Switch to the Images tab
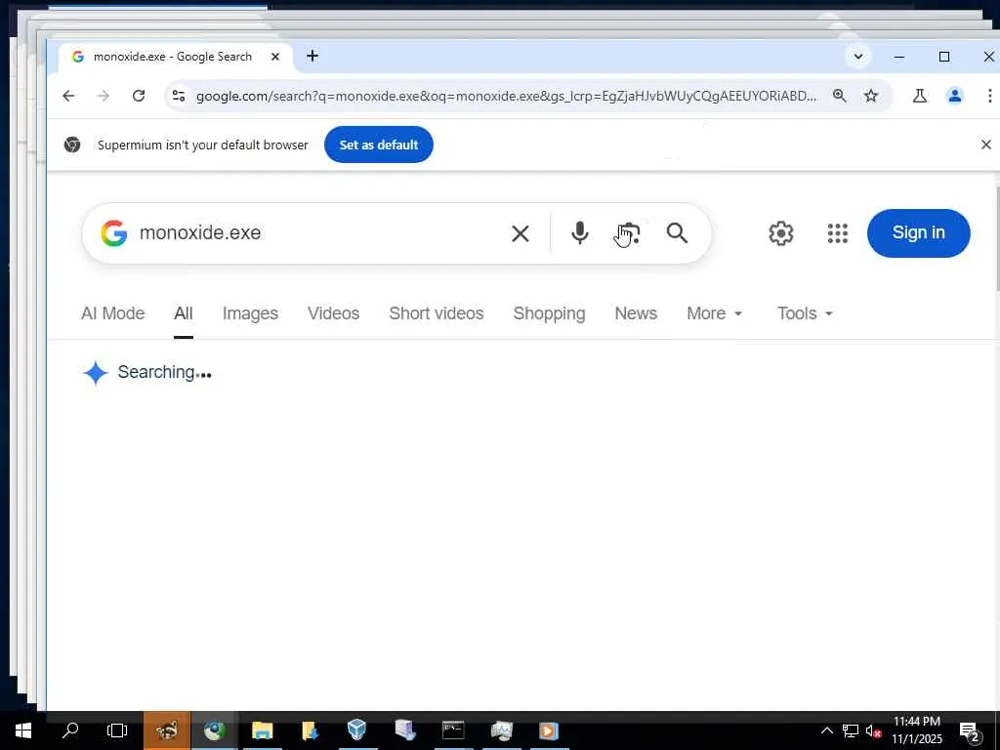Screen dimensions: 1000x750 250,313
